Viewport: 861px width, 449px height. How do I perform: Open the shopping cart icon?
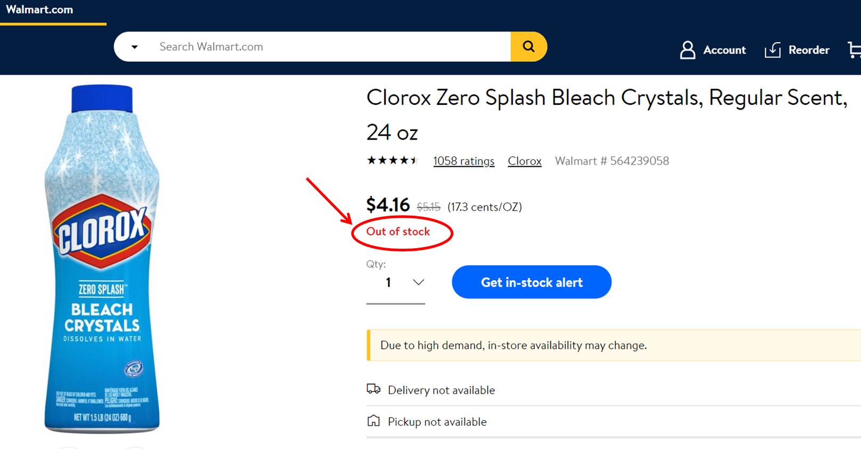pyautogui.click(x=854, y=50)
